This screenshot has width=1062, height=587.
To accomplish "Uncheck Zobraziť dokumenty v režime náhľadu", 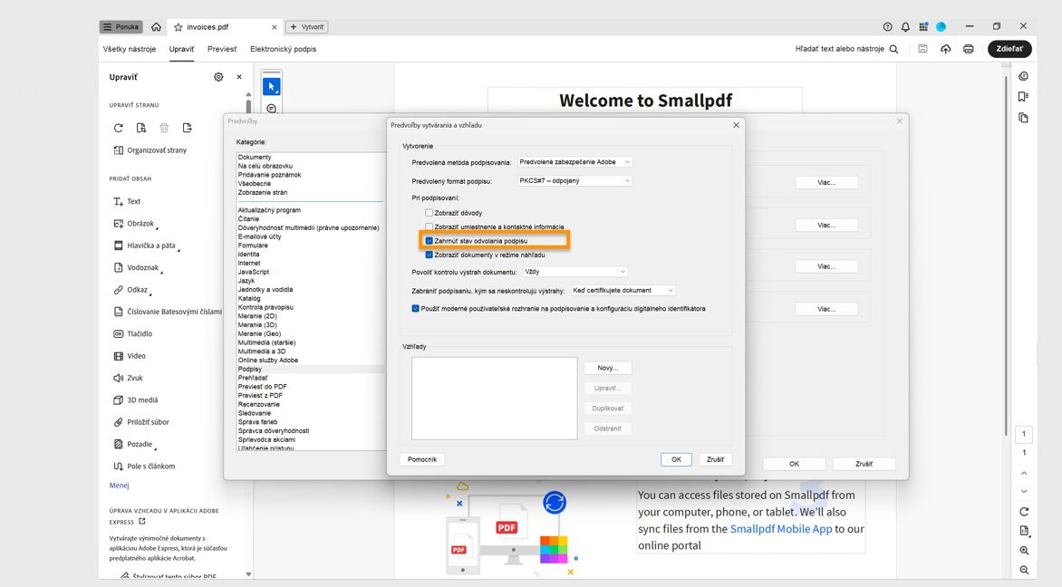I will [x=429, y=255].
